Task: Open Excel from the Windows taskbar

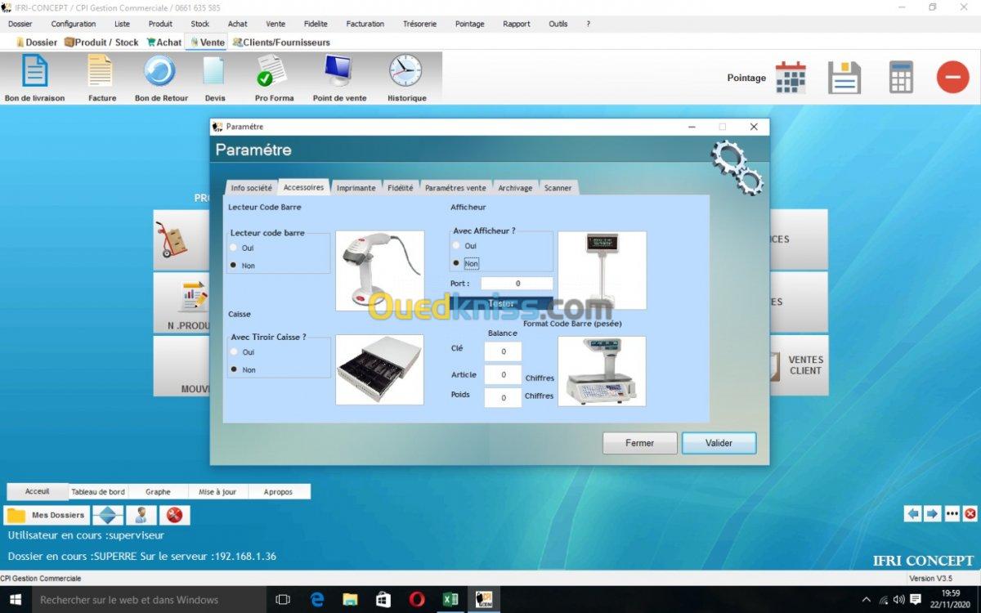Action: 450,599
